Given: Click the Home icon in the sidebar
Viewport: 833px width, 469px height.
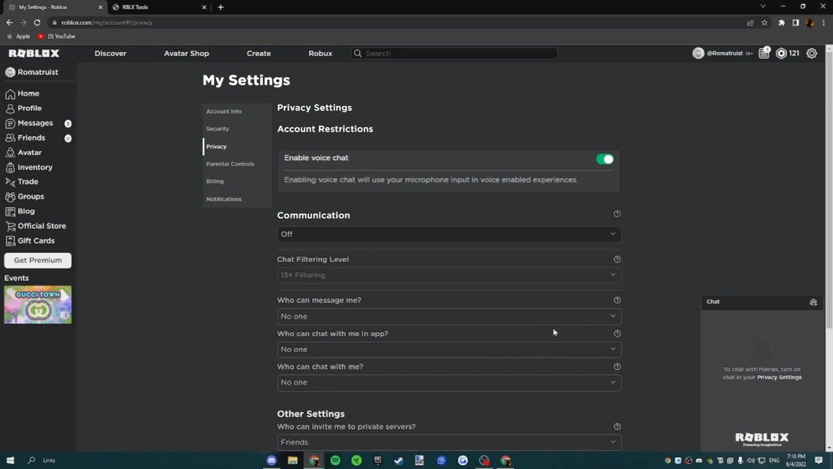Looking at the screenshot, I should (x=10, y=94).
